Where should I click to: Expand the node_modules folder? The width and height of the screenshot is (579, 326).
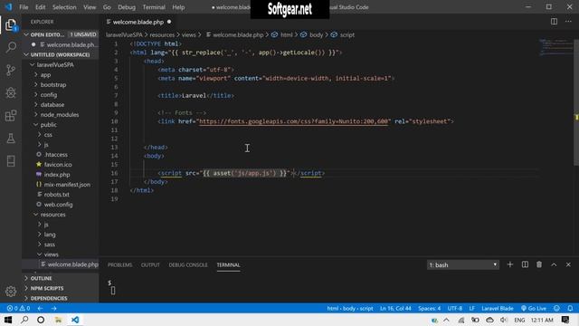click(x=61, y=115)
